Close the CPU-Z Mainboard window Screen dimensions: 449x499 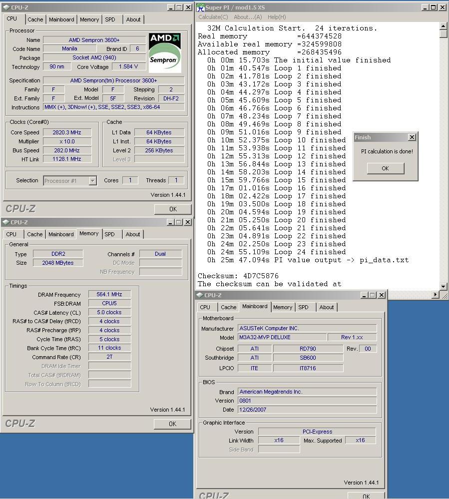pyautogui.click(x=381, y=295)
